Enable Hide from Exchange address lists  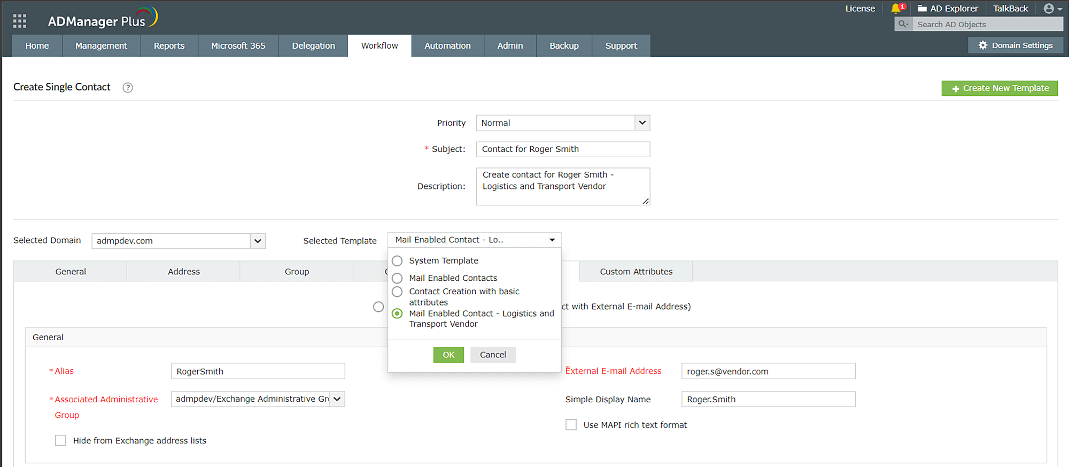pyautogui.click(x=61, y=440)
